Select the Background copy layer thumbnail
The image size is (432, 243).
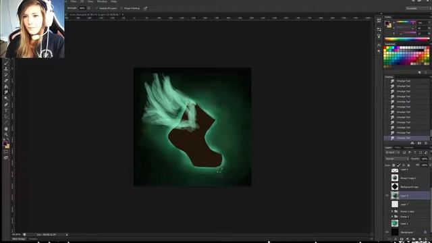tap(395, 186)
